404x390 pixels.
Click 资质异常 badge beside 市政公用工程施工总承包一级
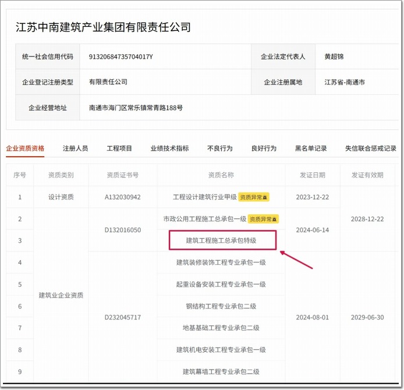pos(263,219)
